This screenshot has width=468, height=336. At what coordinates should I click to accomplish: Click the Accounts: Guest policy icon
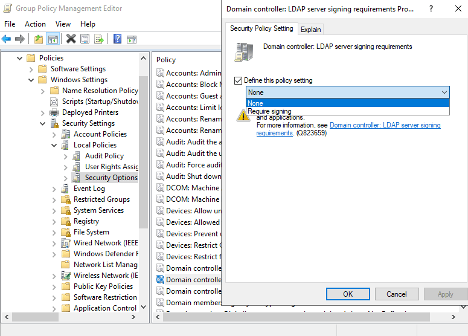click(x=160, y=96)
